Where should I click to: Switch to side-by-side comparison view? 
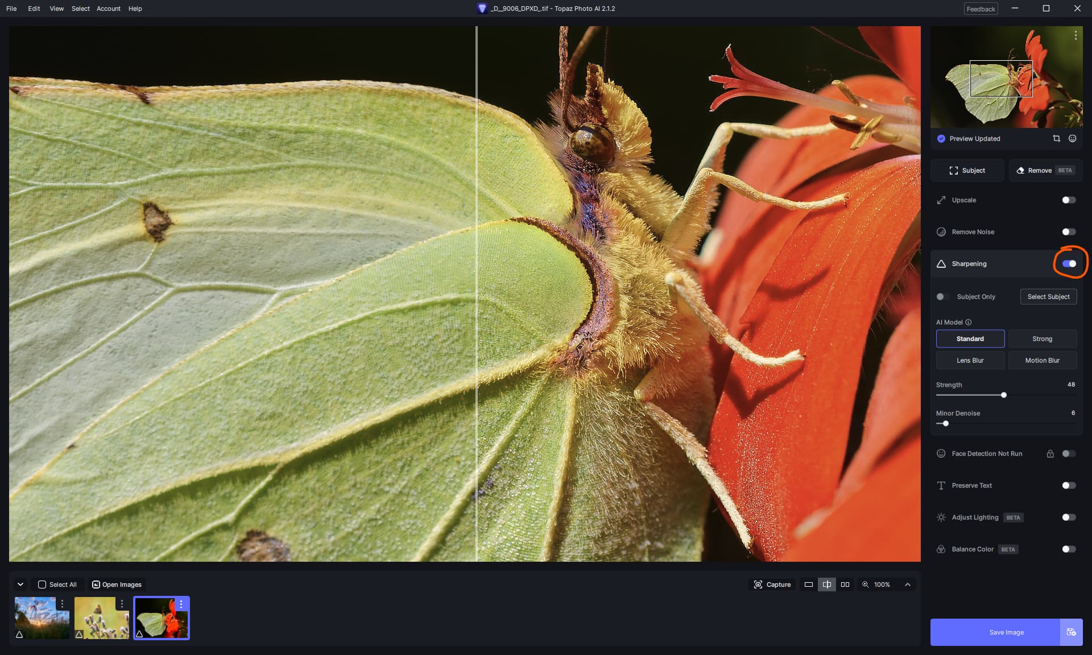pyautogui.click(x=845, y=584)
